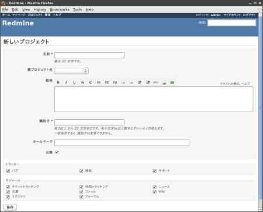Click the 保存 save button
The width and height of the screenshot is (263, 212).
10,207
